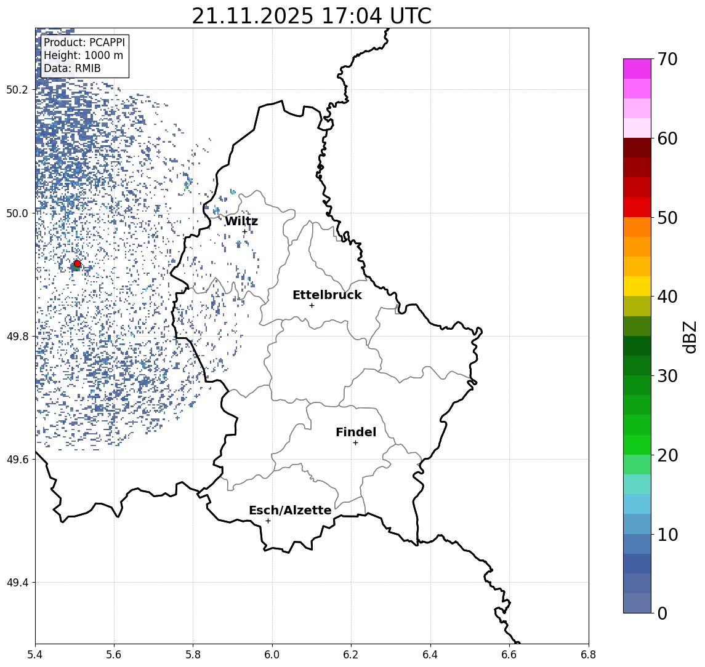Click the Esch/Alzette station cross marker

point(268,521)
